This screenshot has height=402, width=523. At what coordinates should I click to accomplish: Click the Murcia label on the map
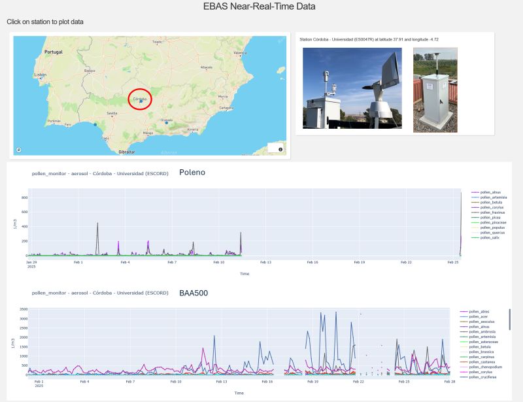[223, 97]
